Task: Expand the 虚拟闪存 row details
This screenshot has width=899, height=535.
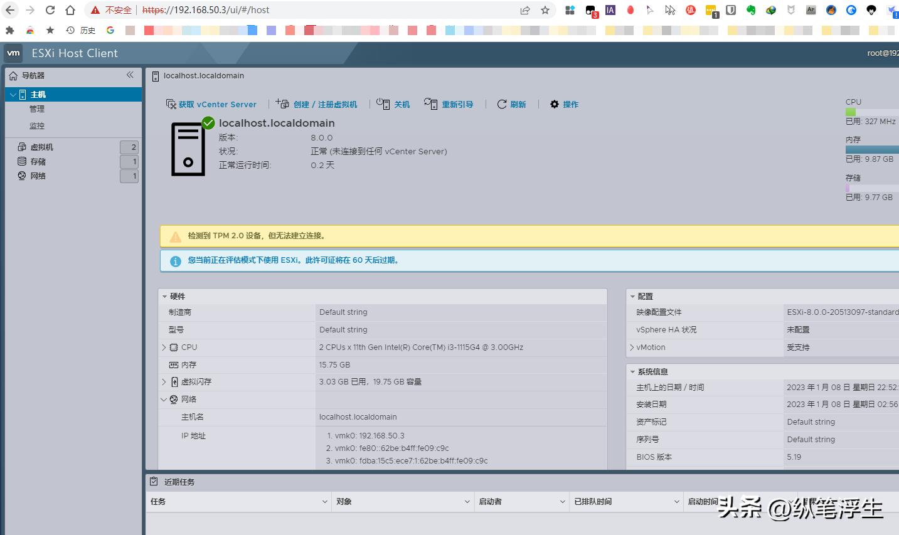Action: click(x=164, y=381)
